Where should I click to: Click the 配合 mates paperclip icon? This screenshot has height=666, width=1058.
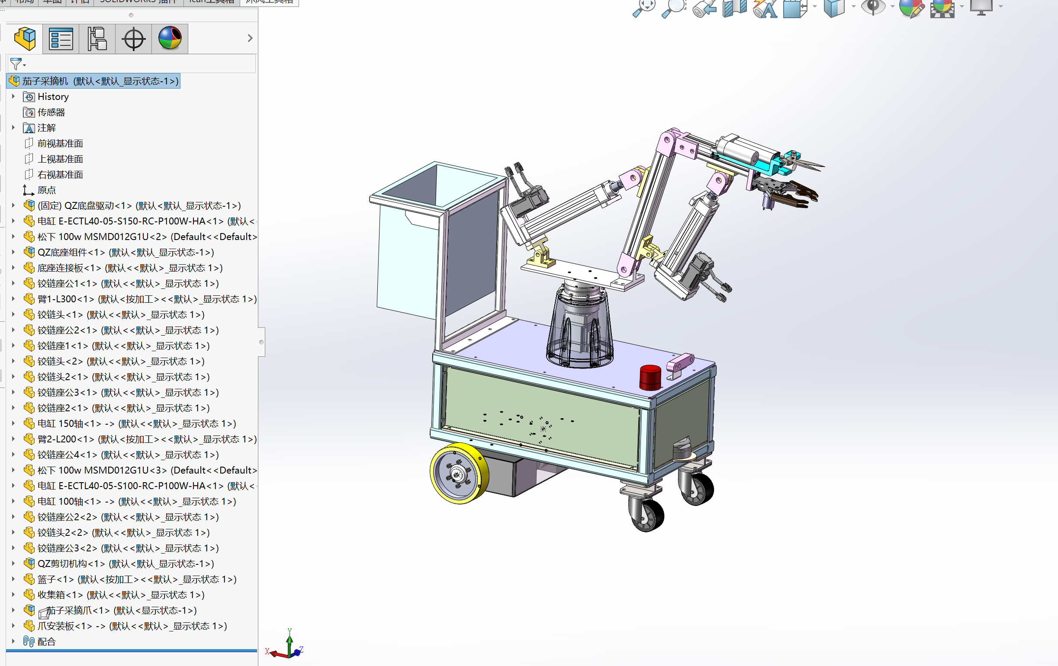pyautogui.click(x=29, y=641)
